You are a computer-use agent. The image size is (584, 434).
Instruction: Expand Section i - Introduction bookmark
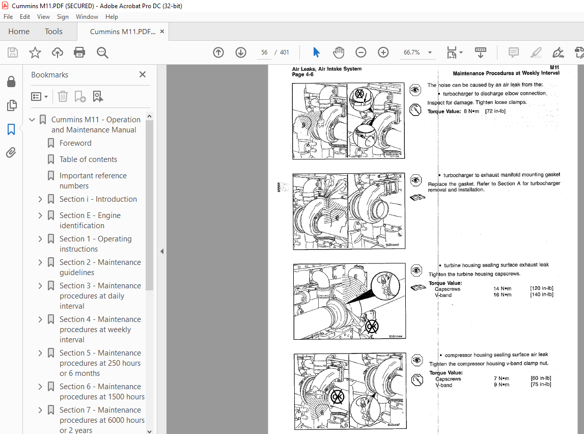40,199
